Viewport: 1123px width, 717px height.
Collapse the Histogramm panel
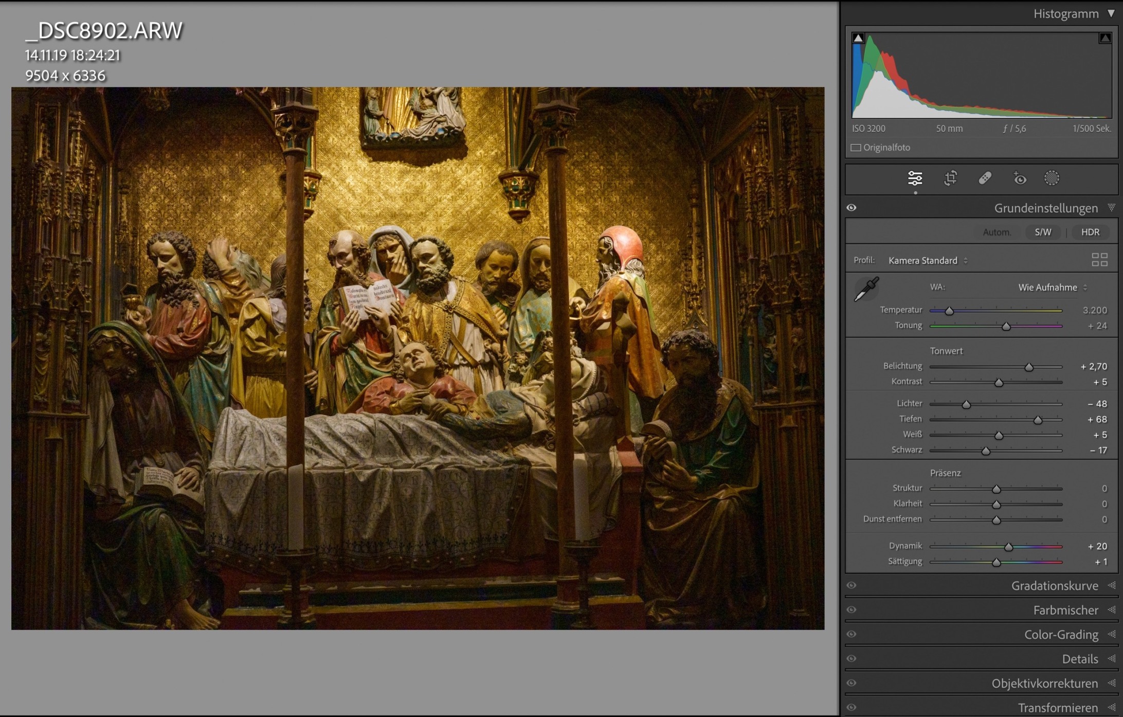coord(1112,13)
